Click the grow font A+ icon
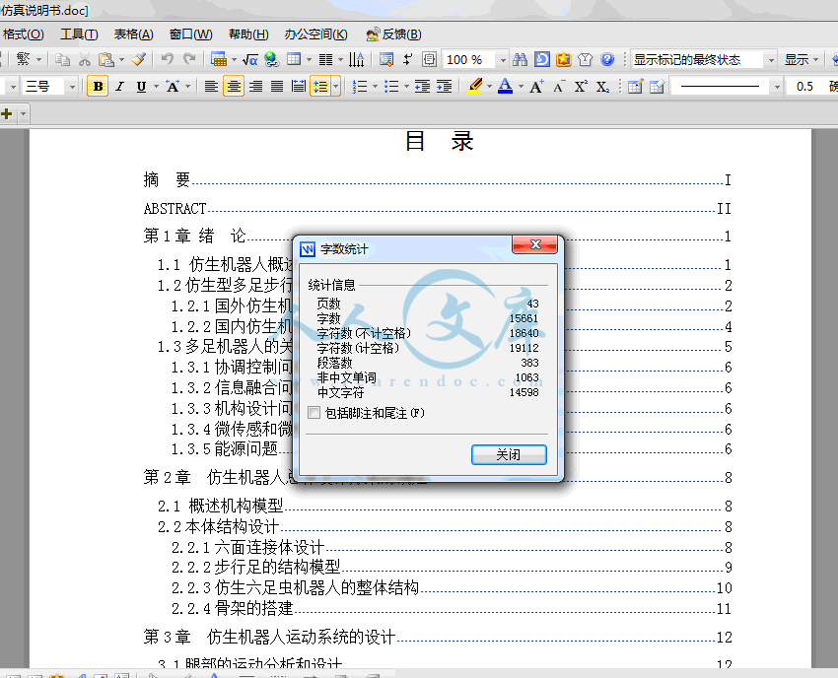The height and width of the screenshot is (678, 838). click(536, 86)
